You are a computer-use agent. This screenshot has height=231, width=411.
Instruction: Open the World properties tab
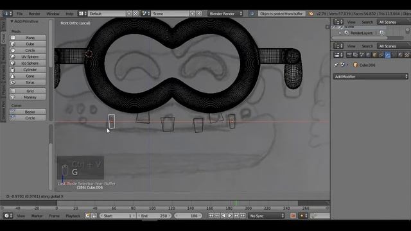point(368,55)
